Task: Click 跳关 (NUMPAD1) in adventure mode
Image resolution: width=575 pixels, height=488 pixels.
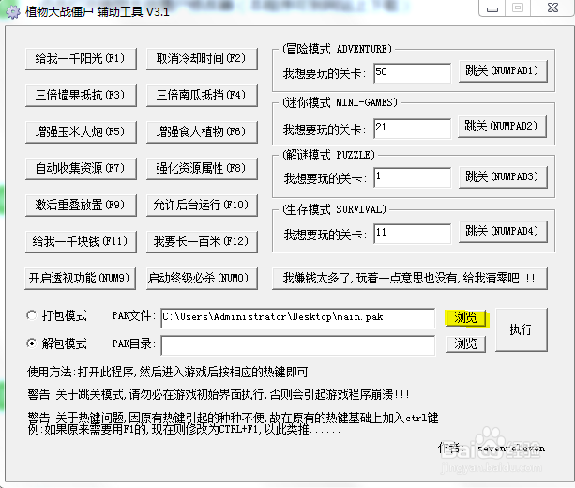Action: click(x=503, y=71)
